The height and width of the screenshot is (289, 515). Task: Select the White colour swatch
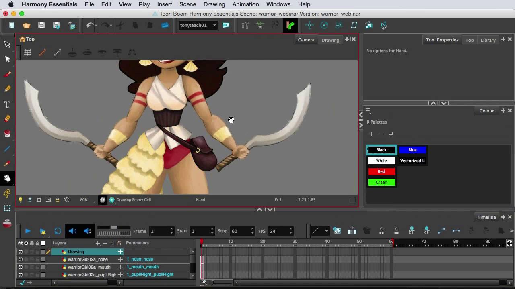coord(381,161)
